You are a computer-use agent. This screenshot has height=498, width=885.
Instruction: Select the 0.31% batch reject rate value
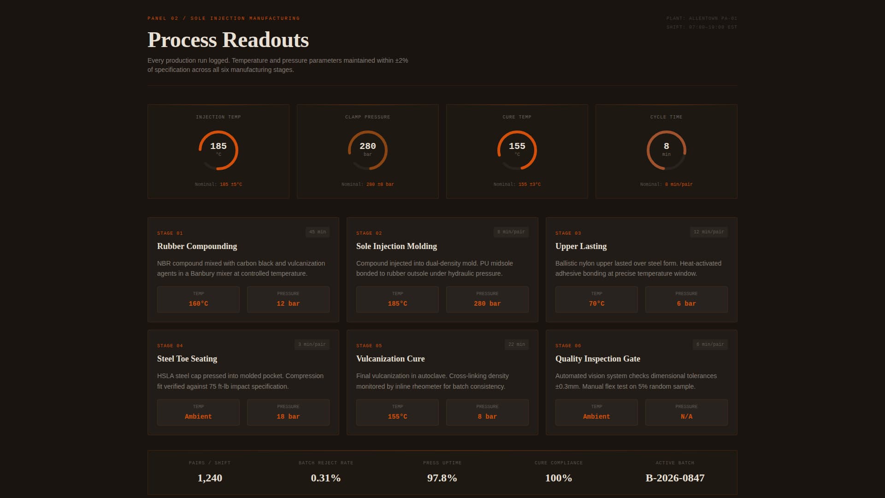(326, 478)
